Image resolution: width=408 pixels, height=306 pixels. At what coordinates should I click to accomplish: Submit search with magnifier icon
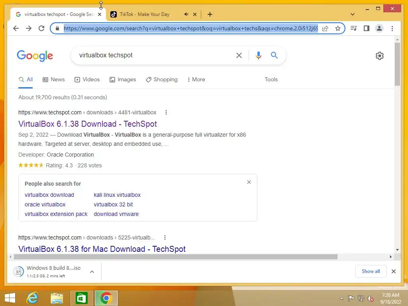[274, 55]
